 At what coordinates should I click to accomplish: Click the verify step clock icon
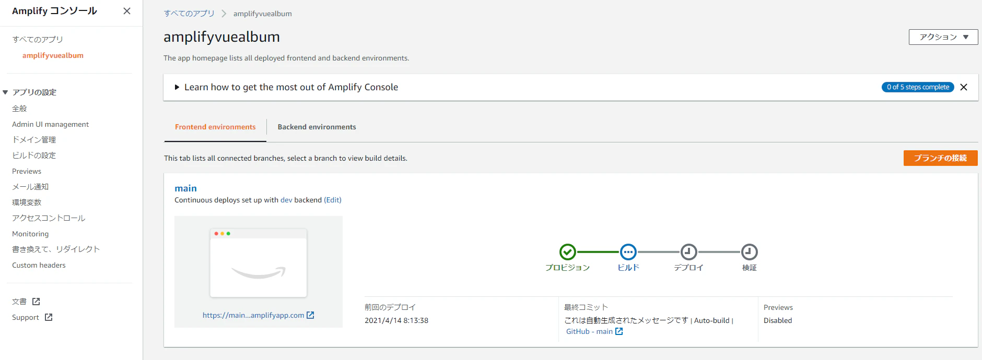pyautogui.click(x=749, y=252)
